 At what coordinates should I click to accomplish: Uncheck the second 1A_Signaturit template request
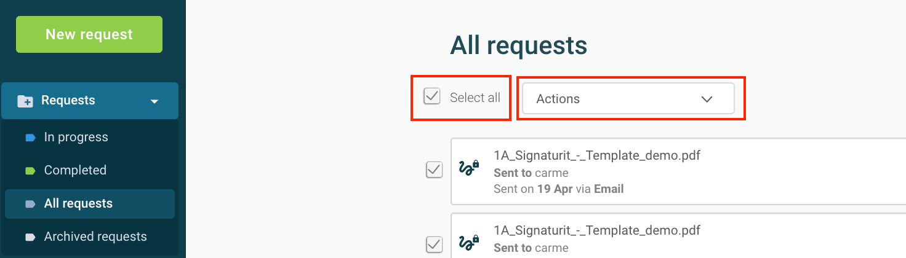pos(435,244)
